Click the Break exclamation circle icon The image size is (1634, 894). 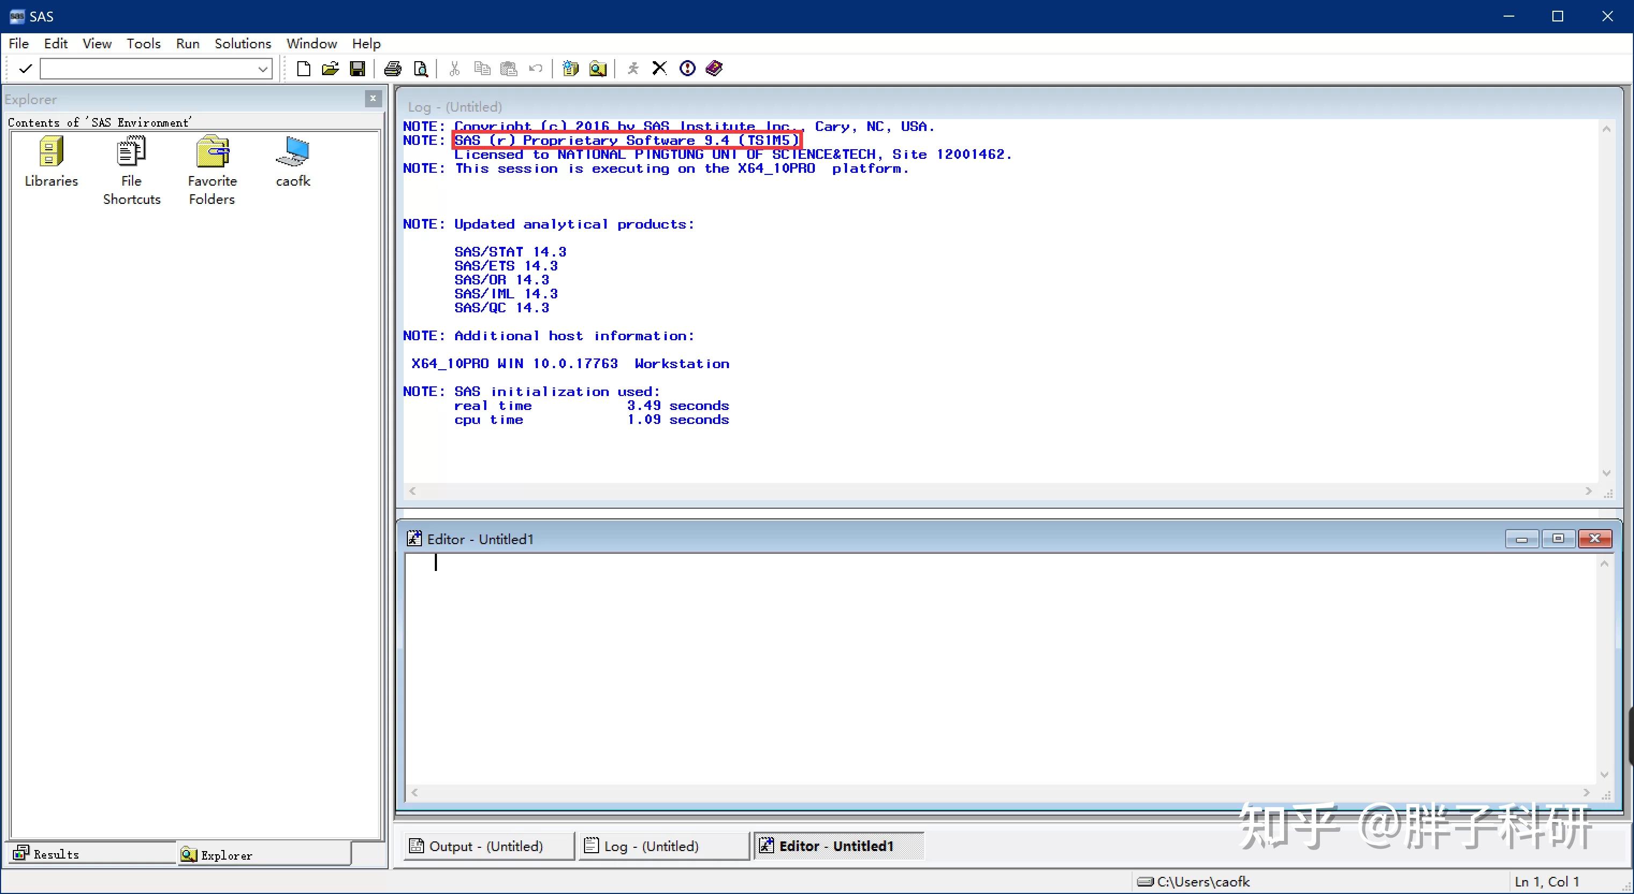pyautogui.click(x=687, y=69)
